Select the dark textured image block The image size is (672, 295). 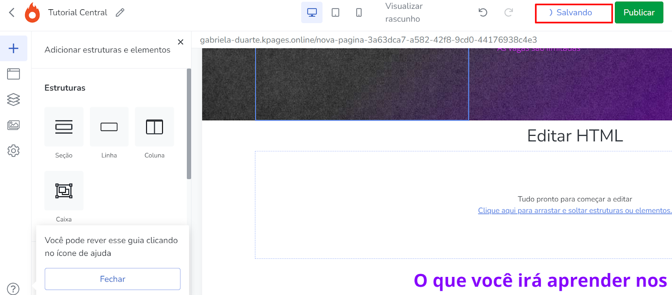(x=362, y=84)
